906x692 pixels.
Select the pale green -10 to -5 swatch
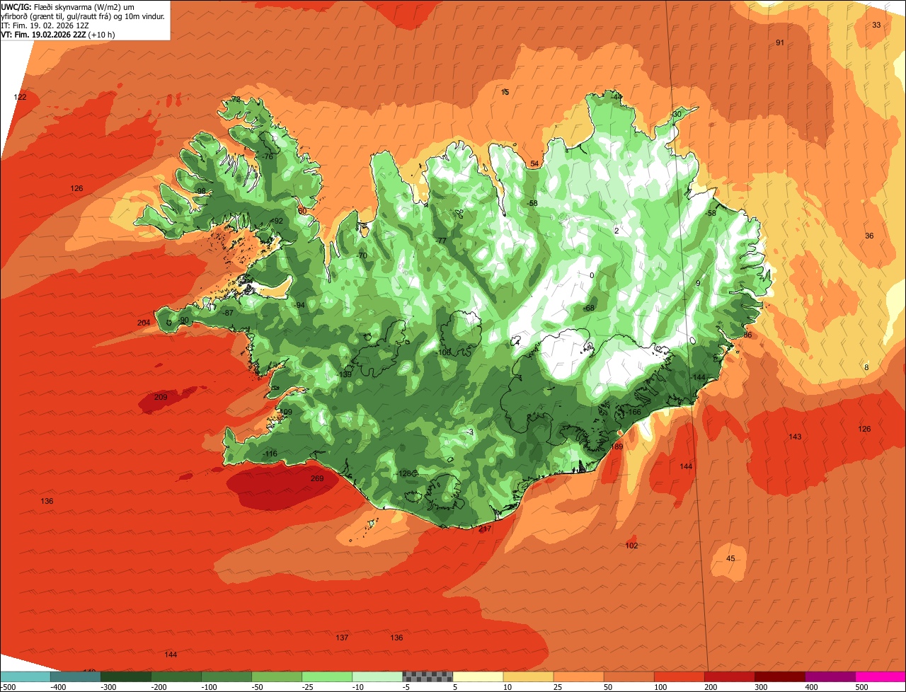(x=377, y=676)
